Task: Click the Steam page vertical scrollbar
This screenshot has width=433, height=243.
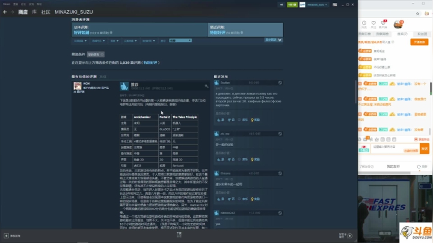Action: coord(355,92)
